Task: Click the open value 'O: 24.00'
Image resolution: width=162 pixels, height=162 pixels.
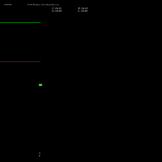Action: pos(57,11)
